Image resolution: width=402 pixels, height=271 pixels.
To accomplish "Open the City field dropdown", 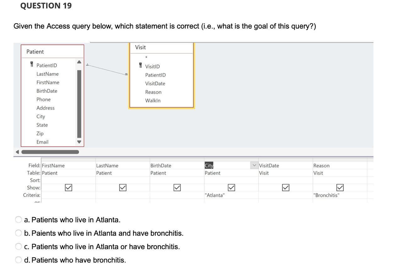I will [254, 165].
